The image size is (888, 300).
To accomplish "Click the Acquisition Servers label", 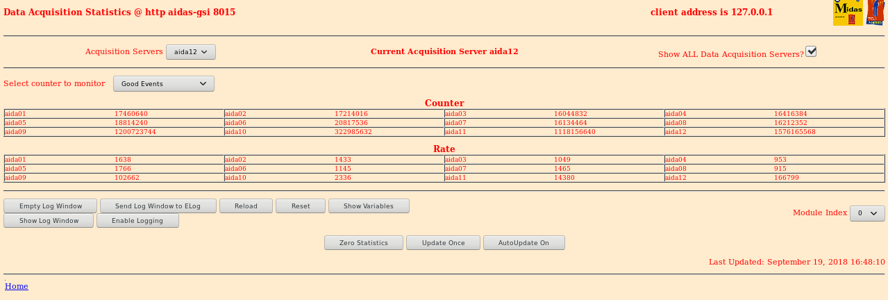I will [124, 51].
